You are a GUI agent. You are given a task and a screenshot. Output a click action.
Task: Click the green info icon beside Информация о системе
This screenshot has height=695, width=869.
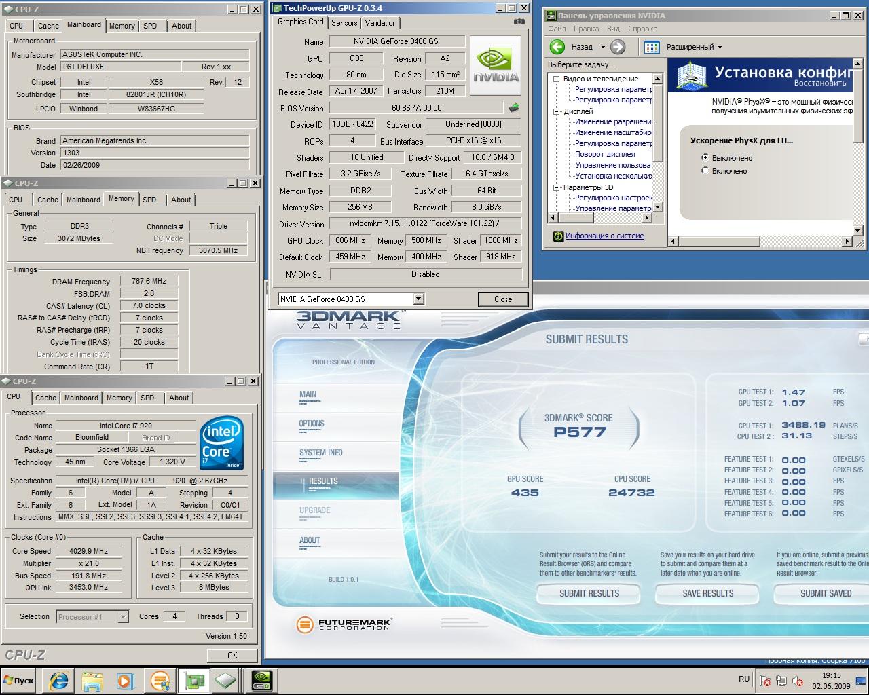tap(558, 236)
